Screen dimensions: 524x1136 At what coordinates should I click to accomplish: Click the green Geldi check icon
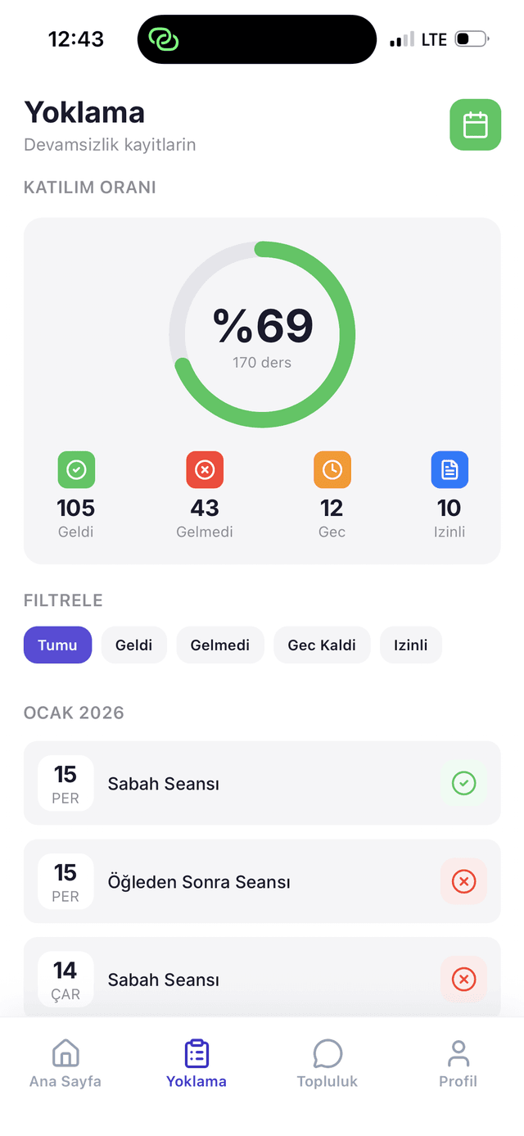[76, 469]
